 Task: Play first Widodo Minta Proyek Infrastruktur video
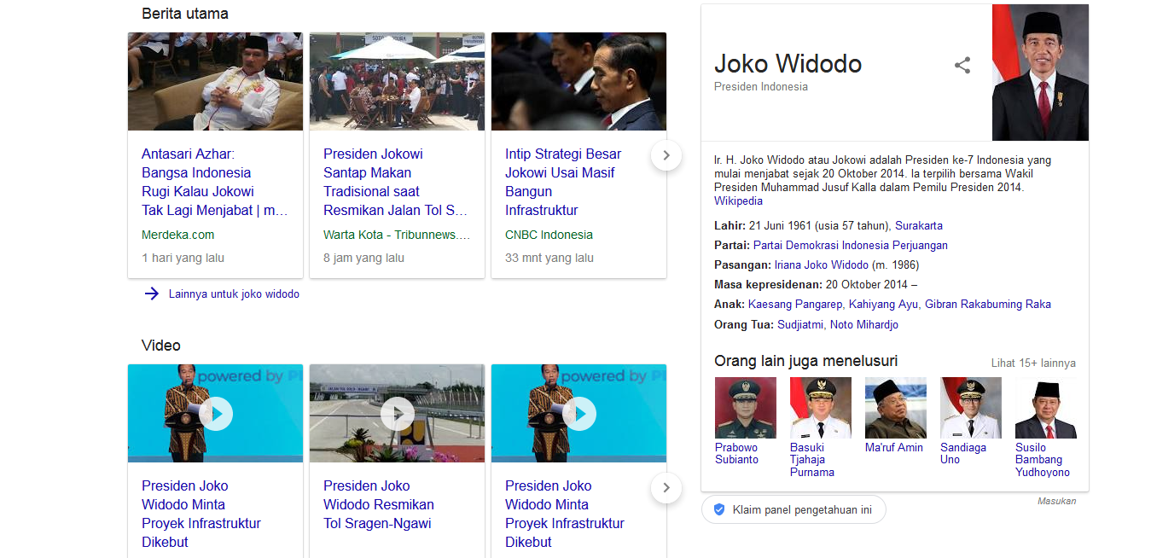216,414
